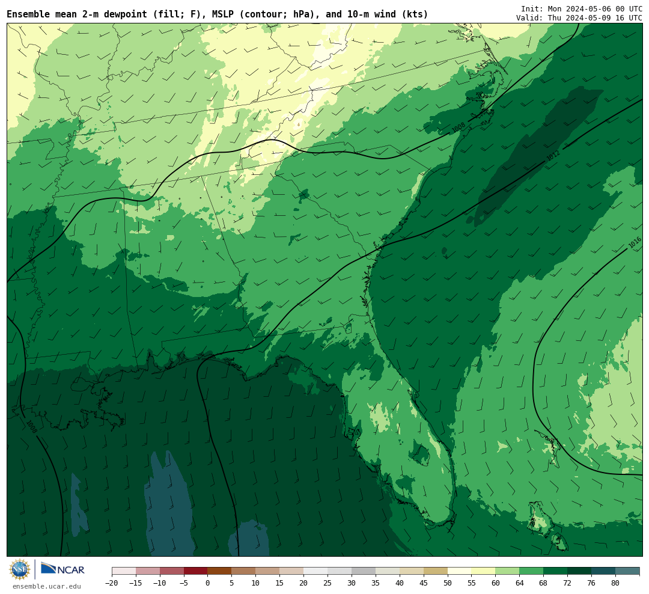Viewport: 649px width, 594px height.
Task: Click the Init: Mon 2024-05-06 00 UTC text
Action: pos(582,8)
